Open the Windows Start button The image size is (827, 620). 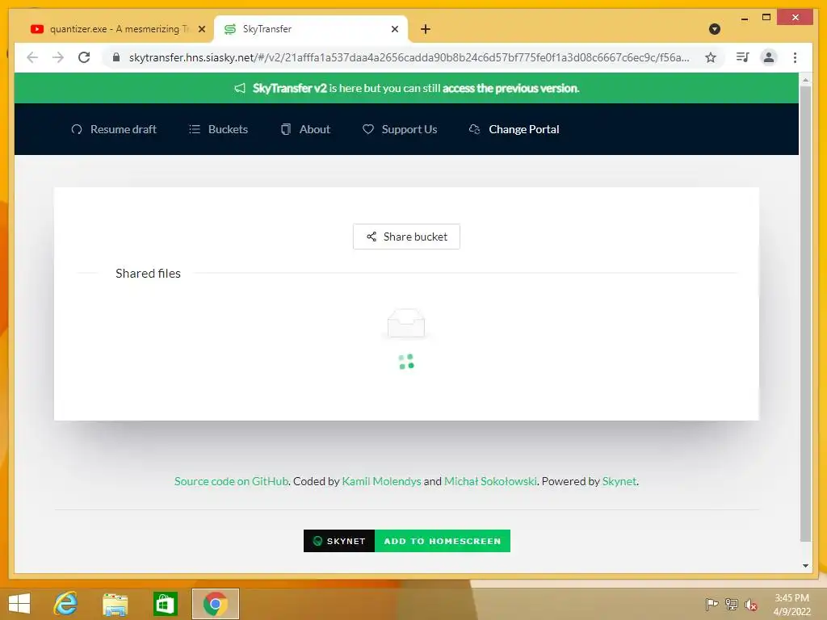pyautogui.click(x=19, y=604)
